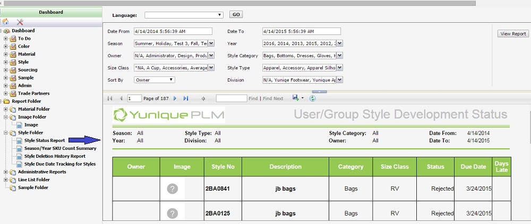Click the Style Status Report grid icon
The width and height of the screenshot is (531, 224).
pyautogui.click(x=19, y=140)
